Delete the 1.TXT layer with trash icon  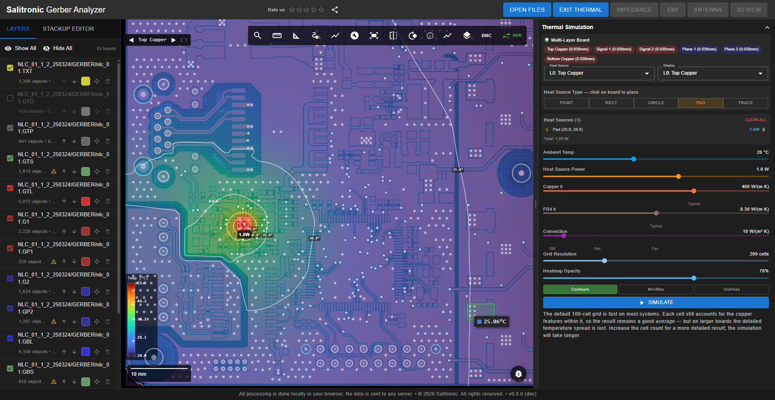107,81
